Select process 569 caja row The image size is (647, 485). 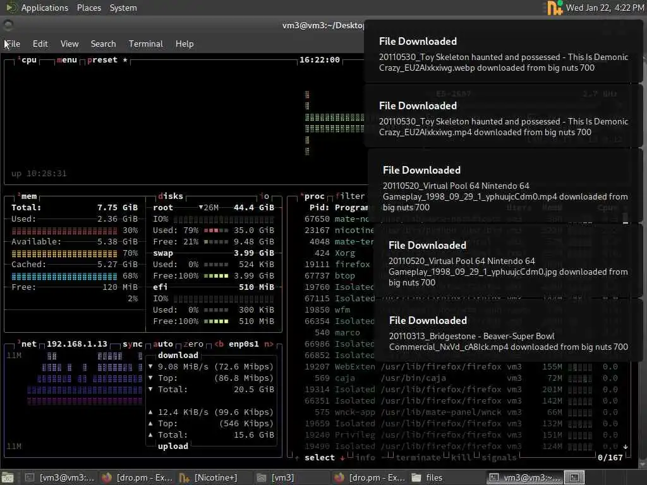point(461,378)
